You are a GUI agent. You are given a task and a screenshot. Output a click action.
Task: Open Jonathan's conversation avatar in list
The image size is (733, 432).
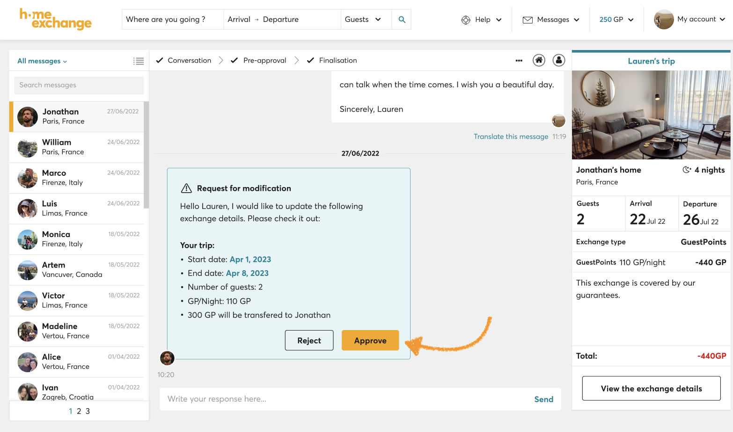pyautogui.click(x=28, y=117)
